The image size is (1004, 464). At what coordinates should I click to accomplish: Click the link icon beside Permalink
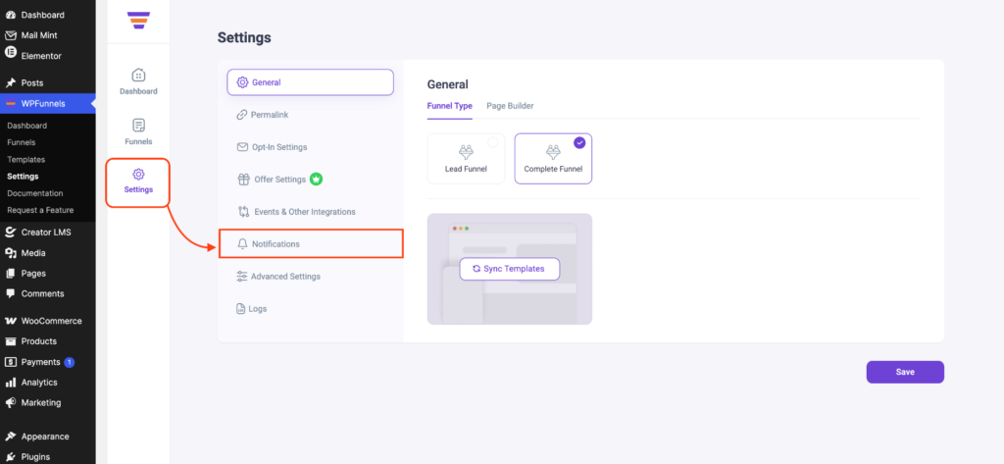coord(241,115)
